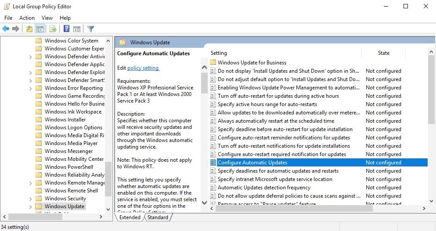
Task: Expand the Windows Remote Management node
Action: point(30,183)
